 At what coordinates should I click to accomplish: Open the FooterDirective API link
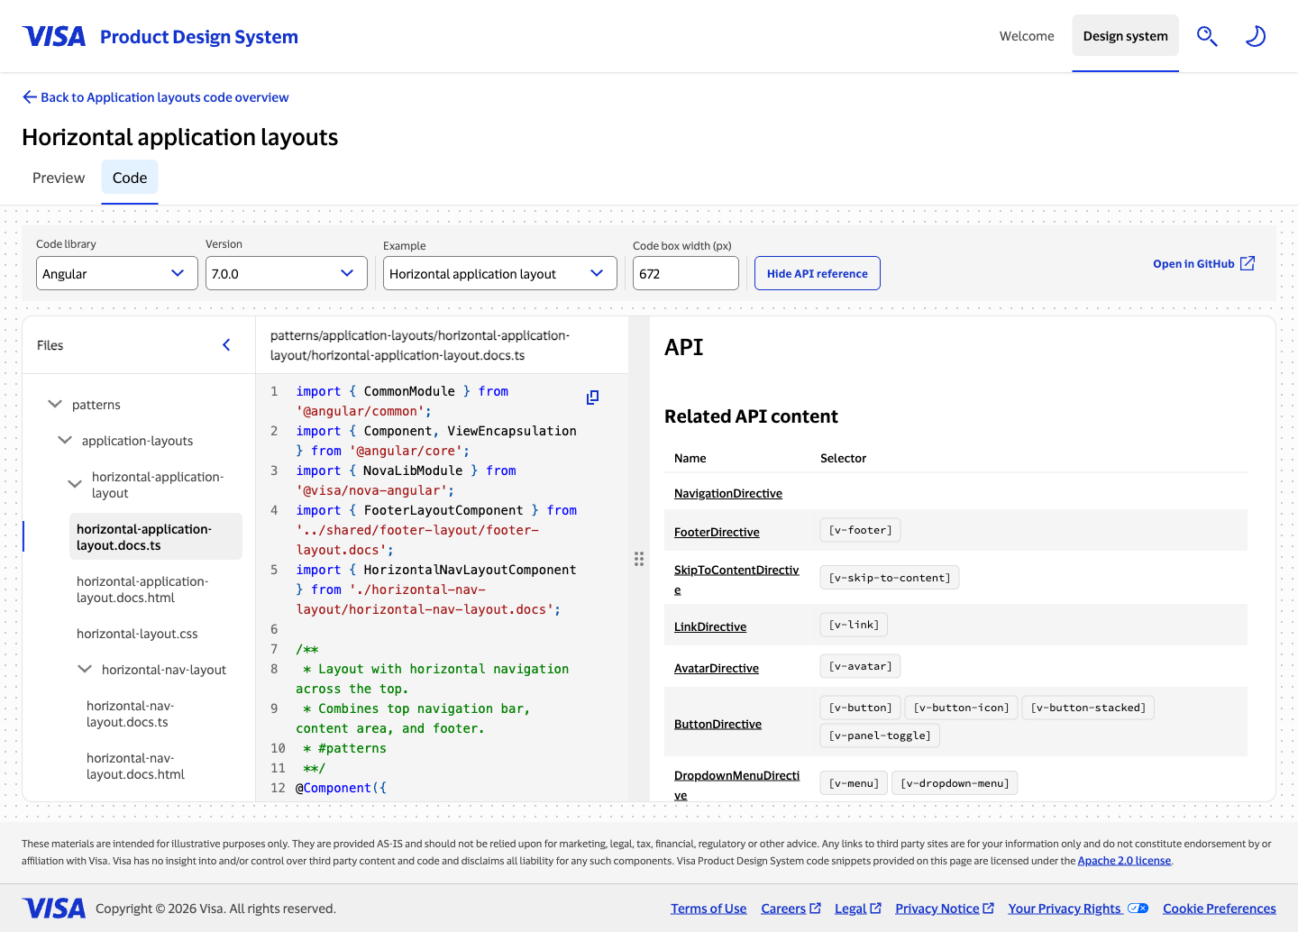pyautogui.click(x=717, y=532)
